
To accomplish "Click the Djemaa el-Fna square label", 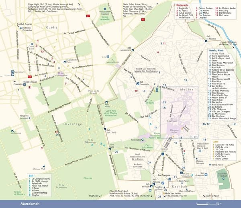I will coord(174,131).
